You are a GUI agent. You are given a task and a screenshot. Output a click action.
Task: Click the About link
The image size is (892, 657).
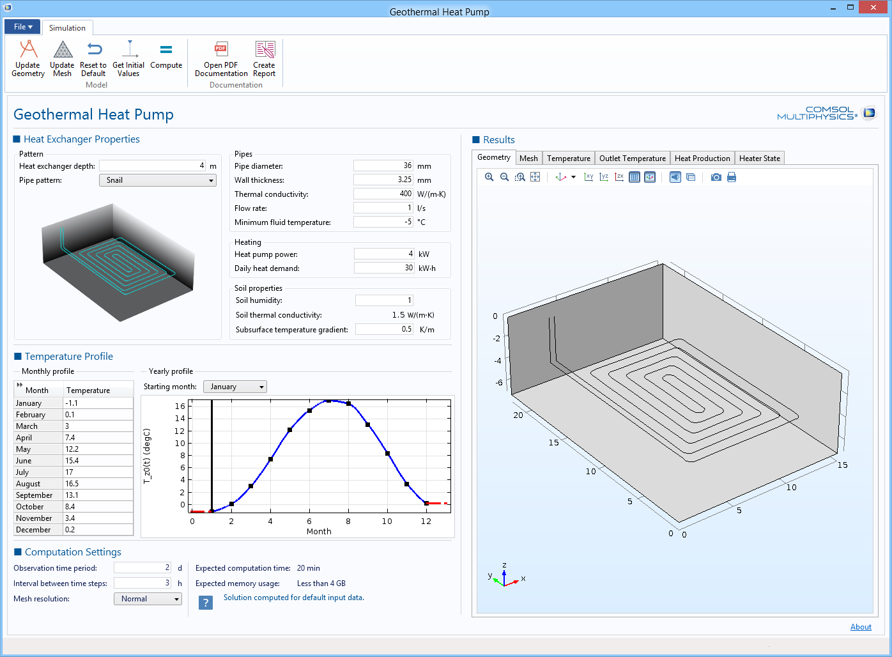pos(861,627)
